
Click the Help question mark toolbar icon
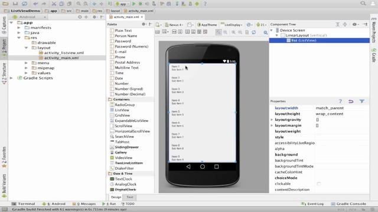[205, 4]
